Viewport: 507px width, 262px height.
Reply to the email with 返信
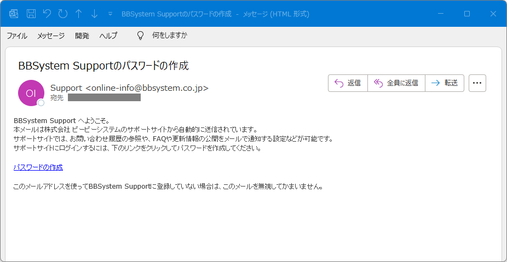click(x=348, y=83)
